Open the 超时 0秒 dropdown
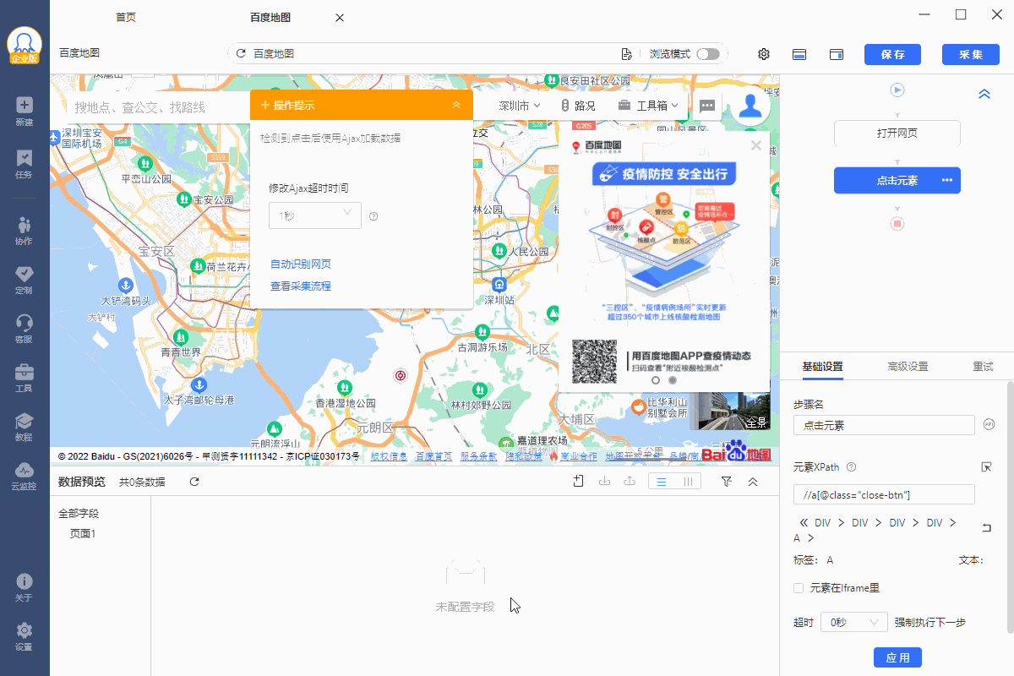Image resolution: width=1014 pixels, height=676 pixels. 853,622
